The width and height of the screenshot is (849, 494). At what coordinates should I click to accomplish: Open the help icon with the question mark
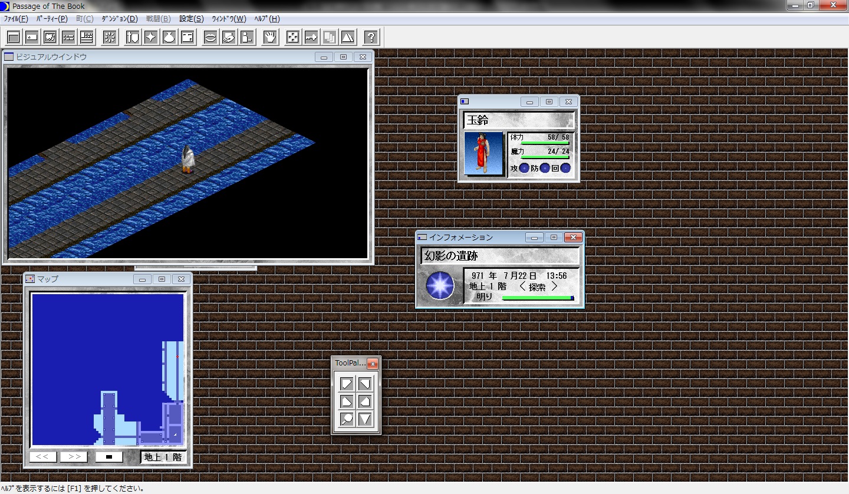click(370, 37)
